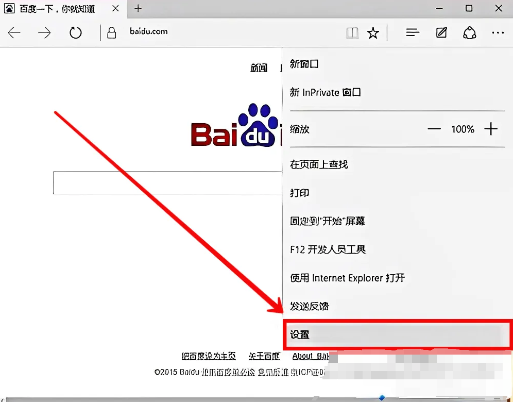Choose 新 InPrivate 窗口 menu item
This screenshot has width=513, height=402.
(397, 92)
